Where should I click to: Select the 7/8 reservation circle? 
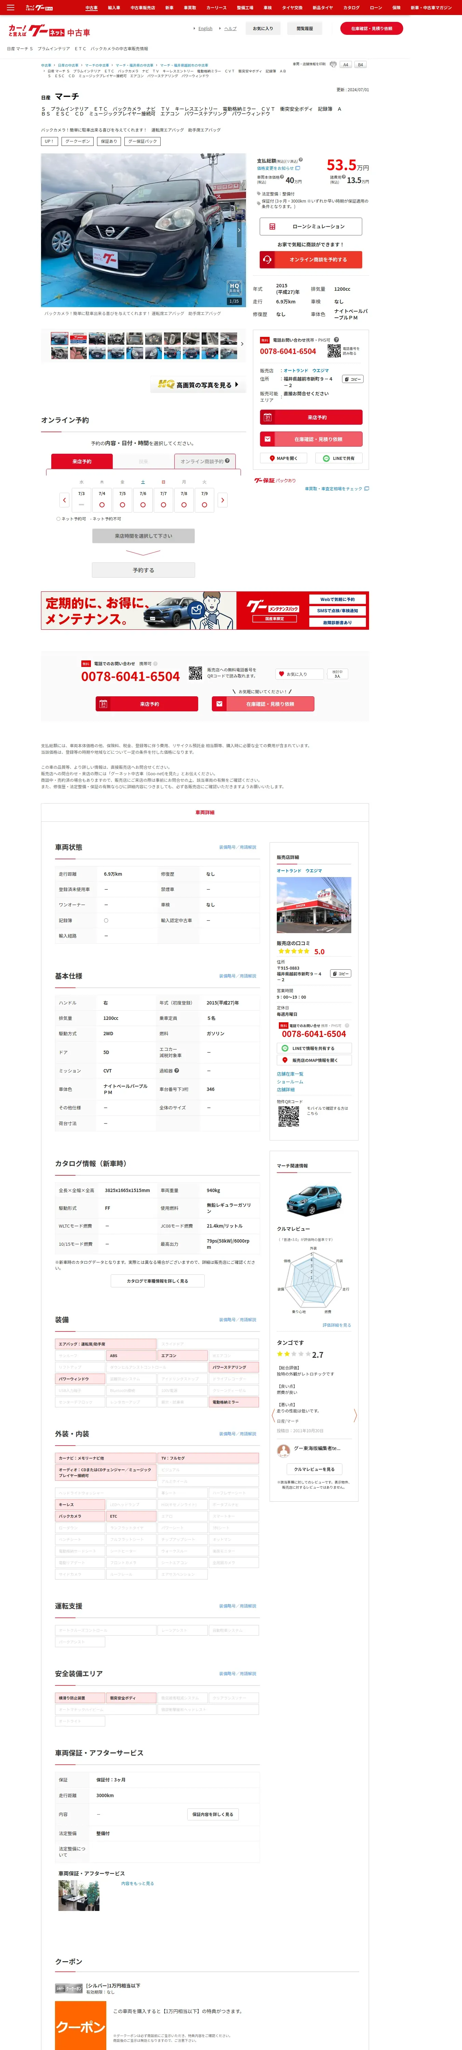(x=184, y=505)
